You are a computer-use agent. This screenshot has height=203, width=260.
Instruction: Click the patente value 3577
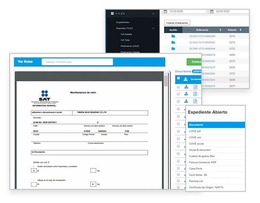(x=232, y=86)
